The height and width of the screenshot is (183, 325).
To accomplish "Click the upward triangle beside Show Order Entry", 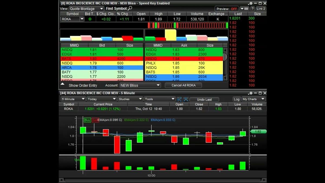I will tap(62, 84).
